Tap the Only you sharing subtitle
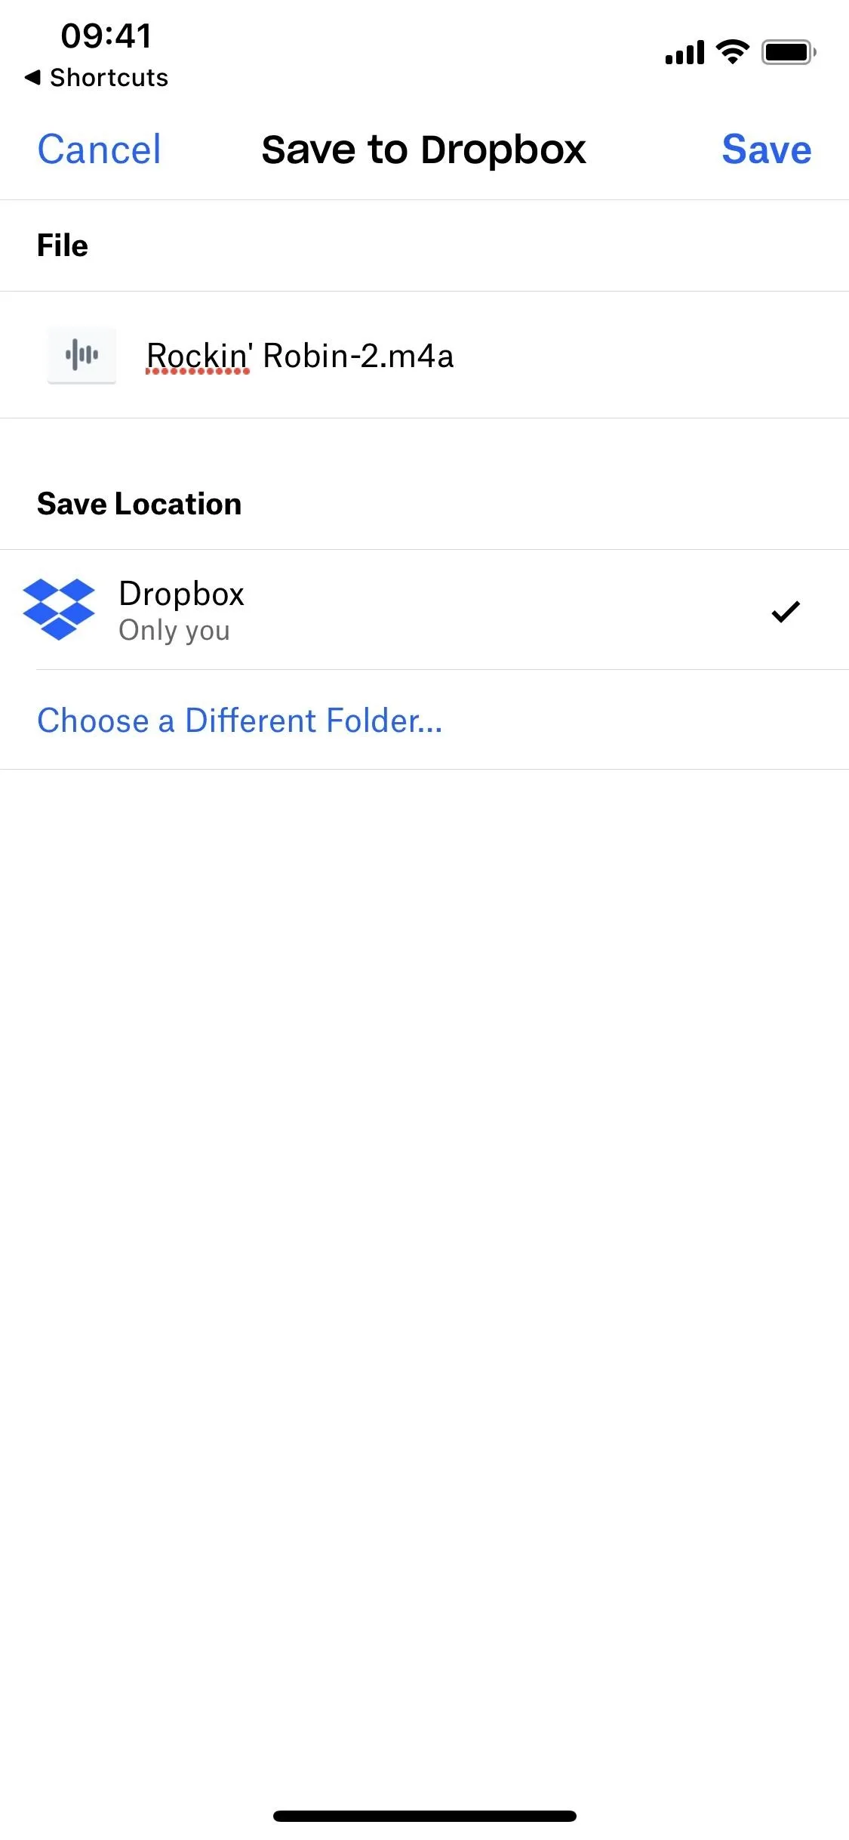Viewport: 849px width, 1840px height. (x=174, y=630)
